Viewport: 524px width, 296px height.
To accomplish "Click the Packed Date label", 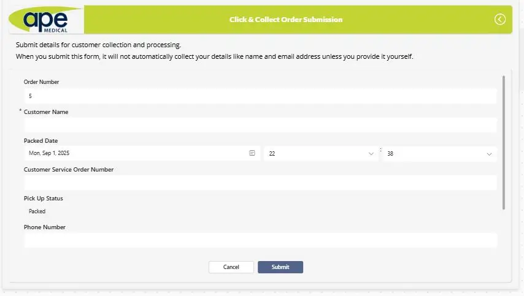I will click(40, 140).
